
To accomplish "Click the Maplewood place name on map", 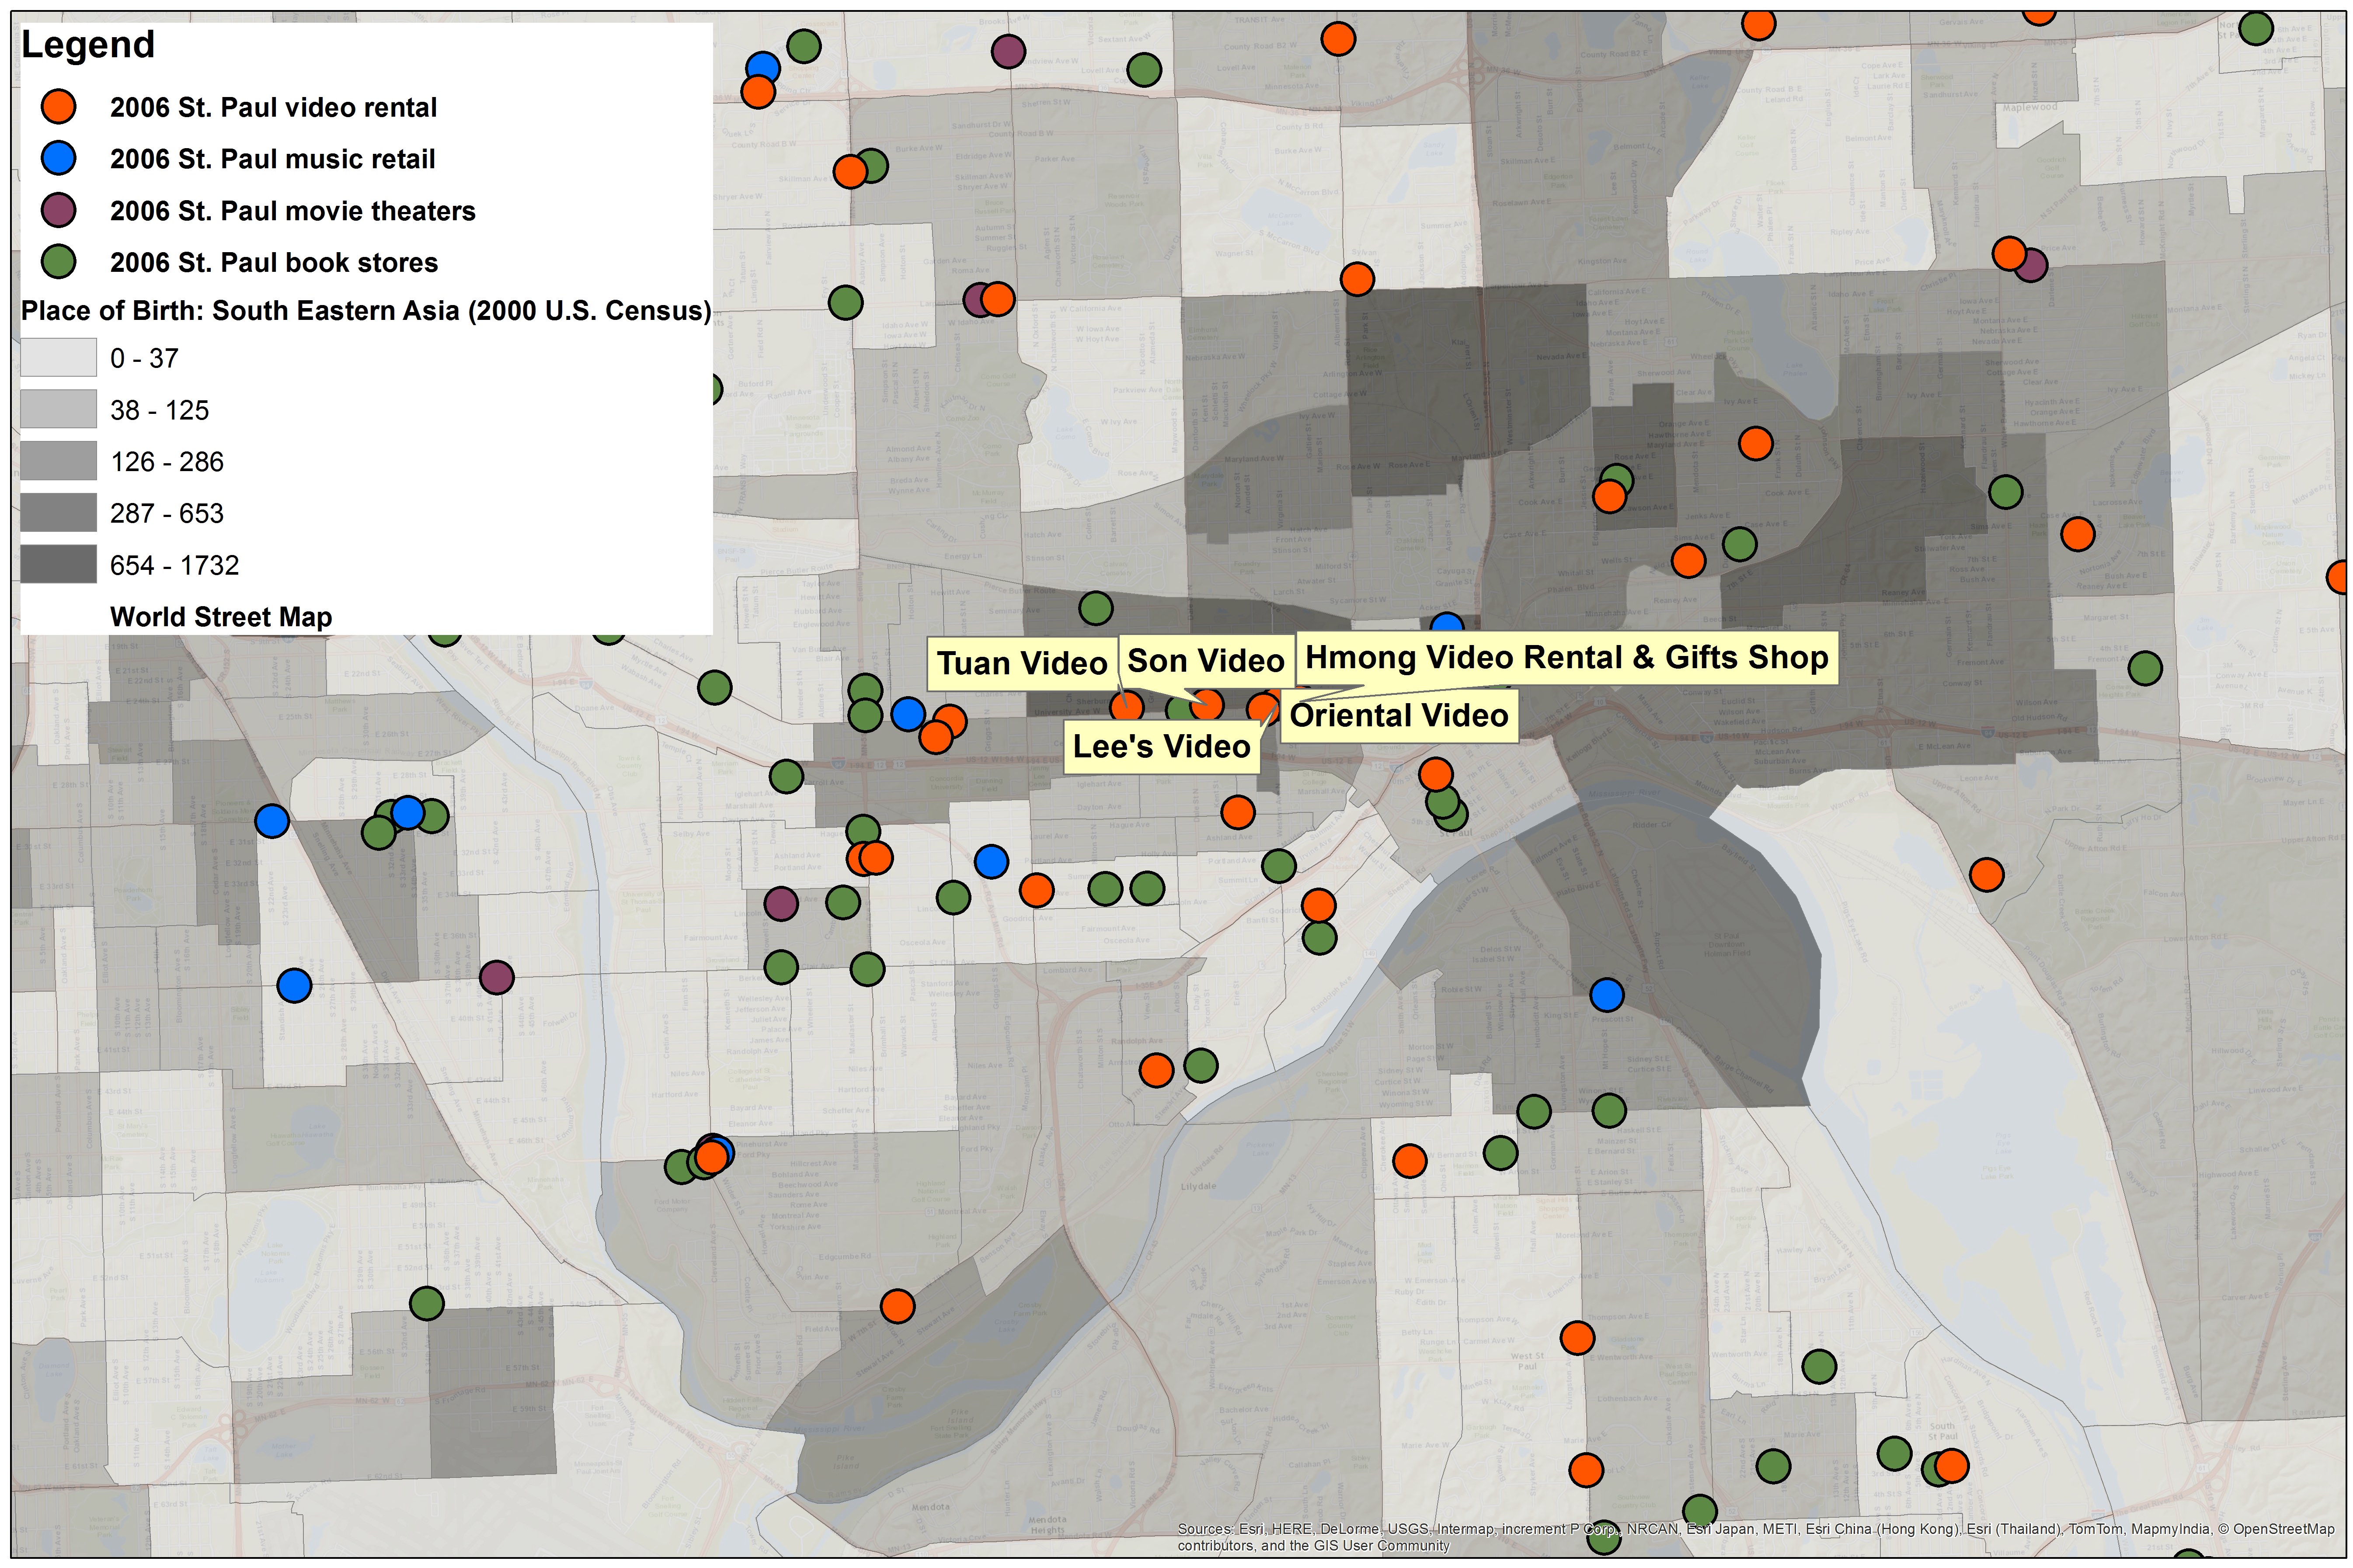I will (x=2030, y=107).
